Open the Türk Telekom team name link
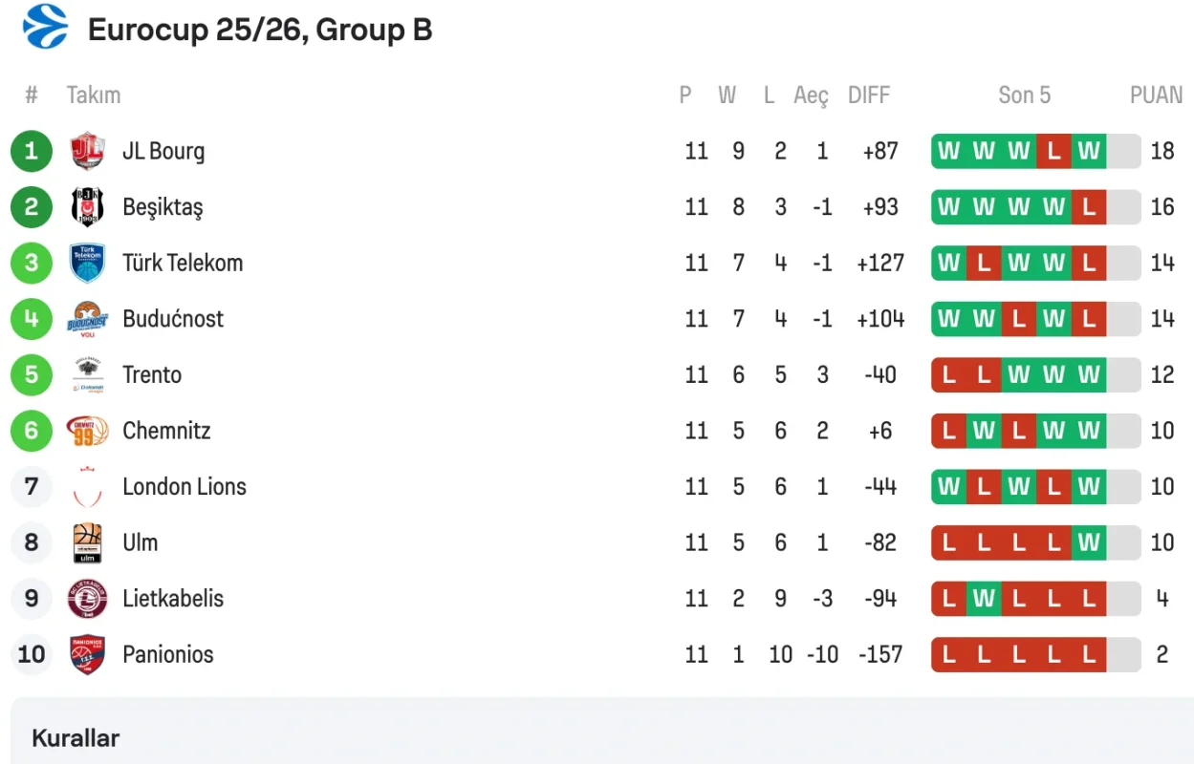The height and width of the screenshot is (764, 1194). 183,263
